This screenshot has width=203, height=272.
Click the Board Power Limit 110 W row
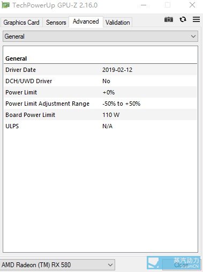100,115
